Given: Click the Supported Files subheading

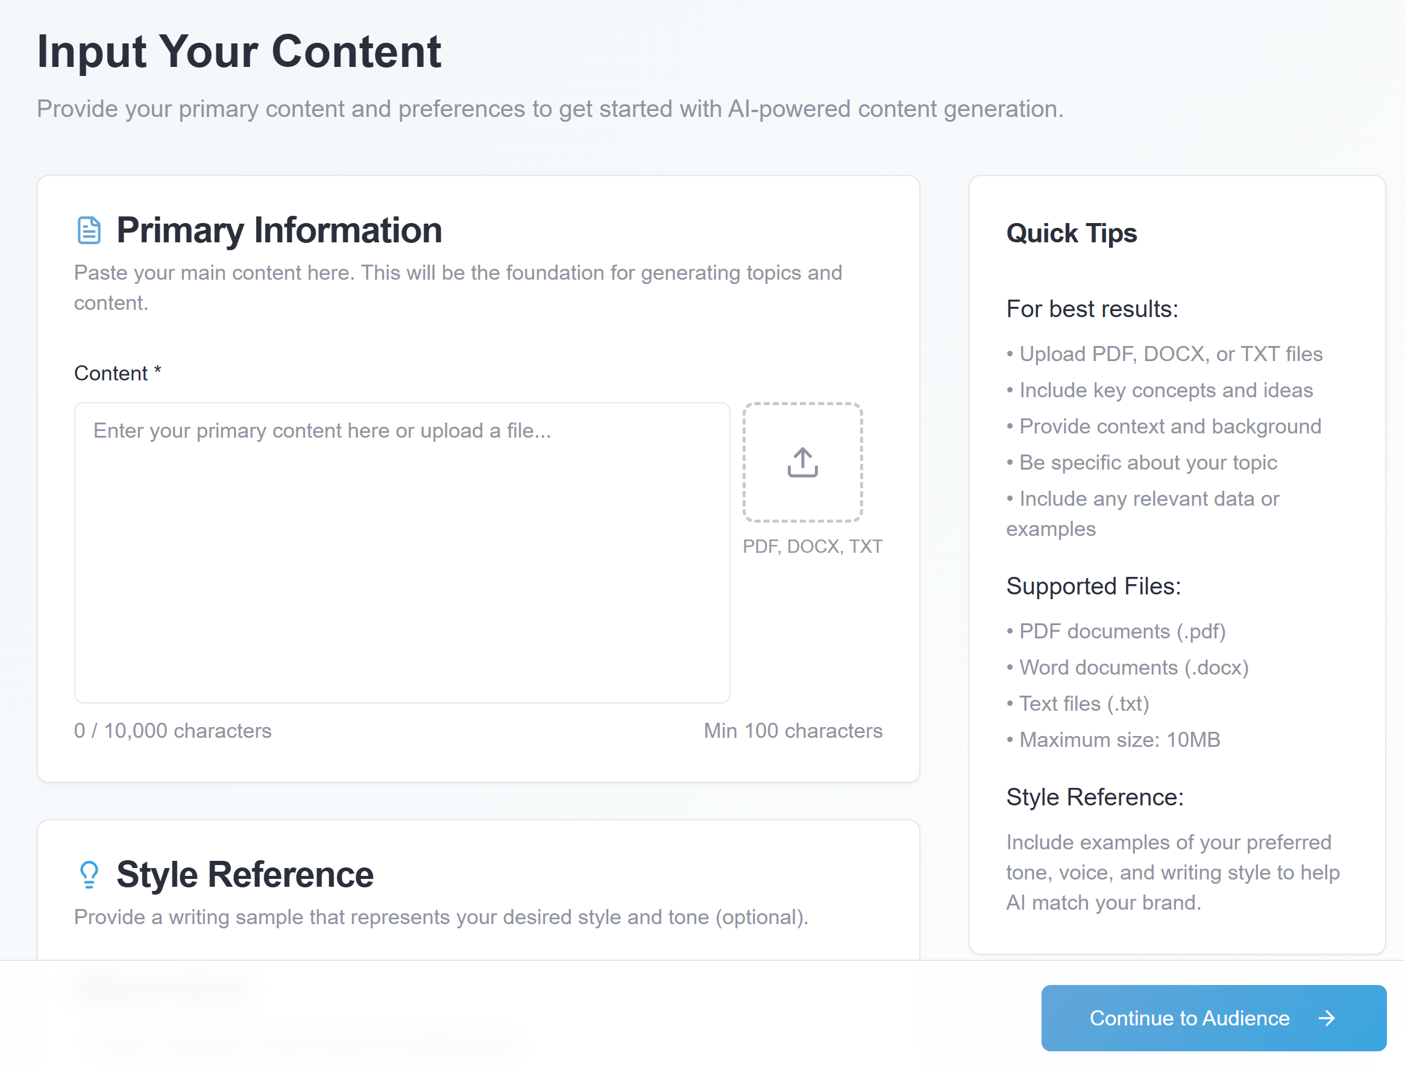Looking at the screenshot, I should tap(1093, 586).
